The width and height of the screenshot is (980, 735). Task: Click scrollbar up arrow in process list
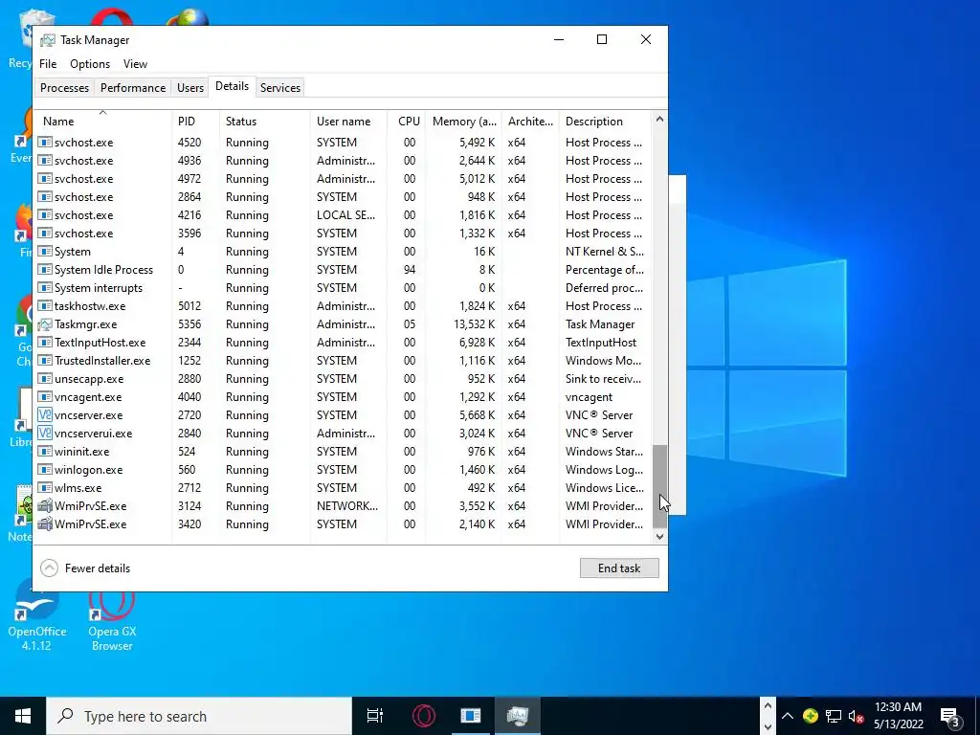click(x=659, y=119)
